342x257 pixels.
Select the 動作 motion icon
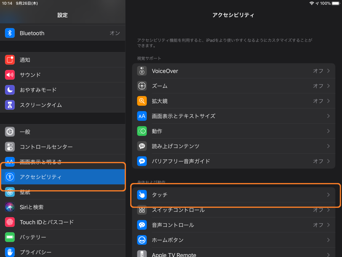(x=142, y=131)
